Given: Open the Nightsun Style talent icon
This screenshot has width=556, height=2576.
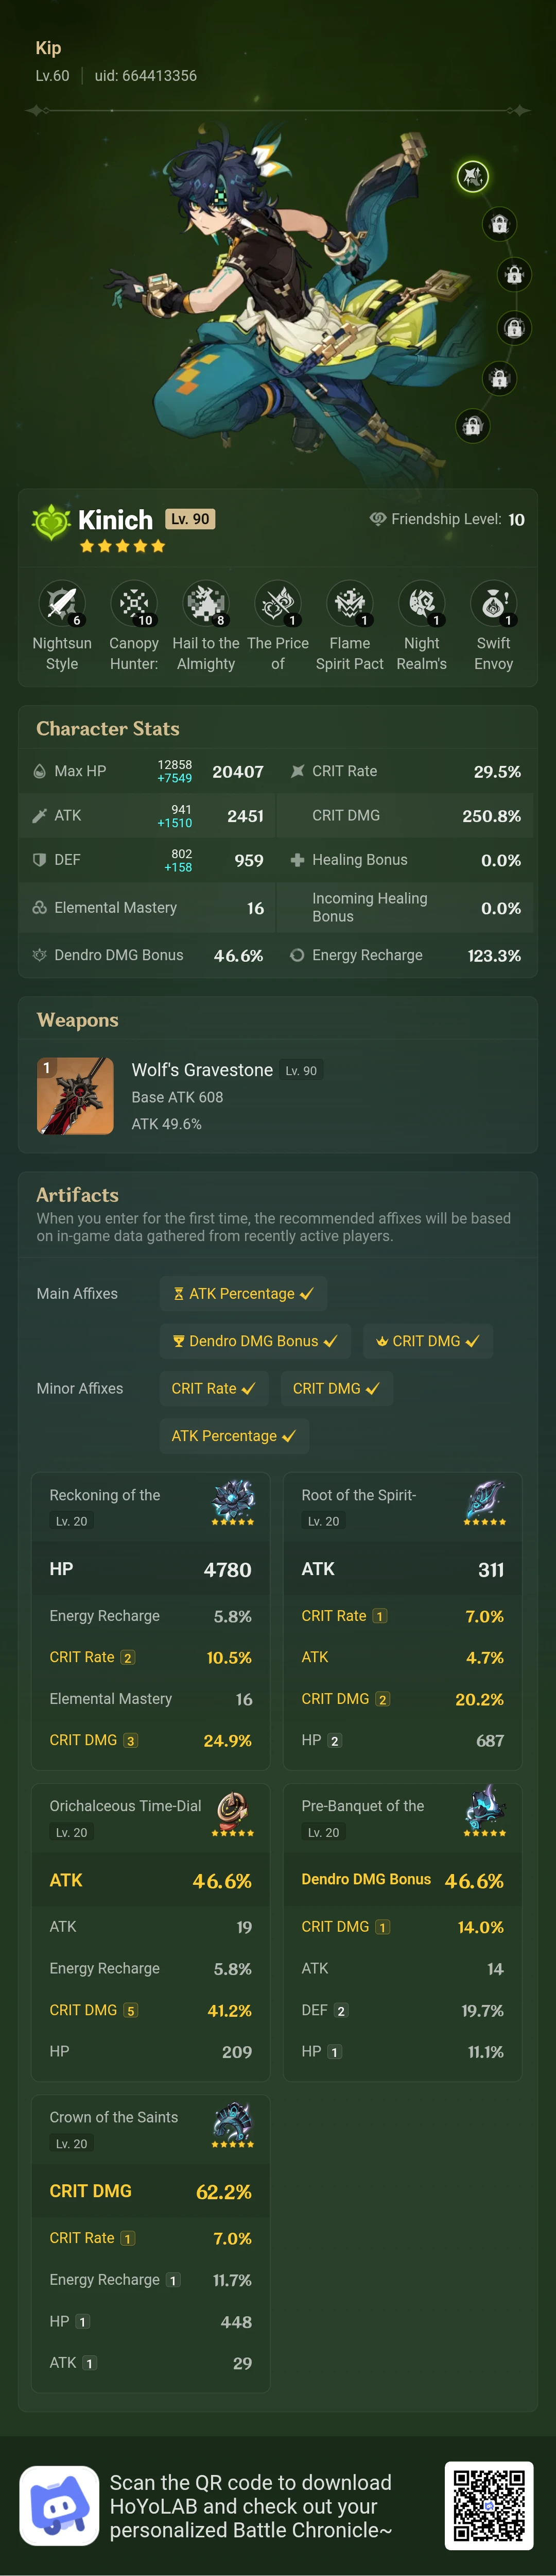Looking at the screenshot, I should pyautogui.click(x=62, y=604).
